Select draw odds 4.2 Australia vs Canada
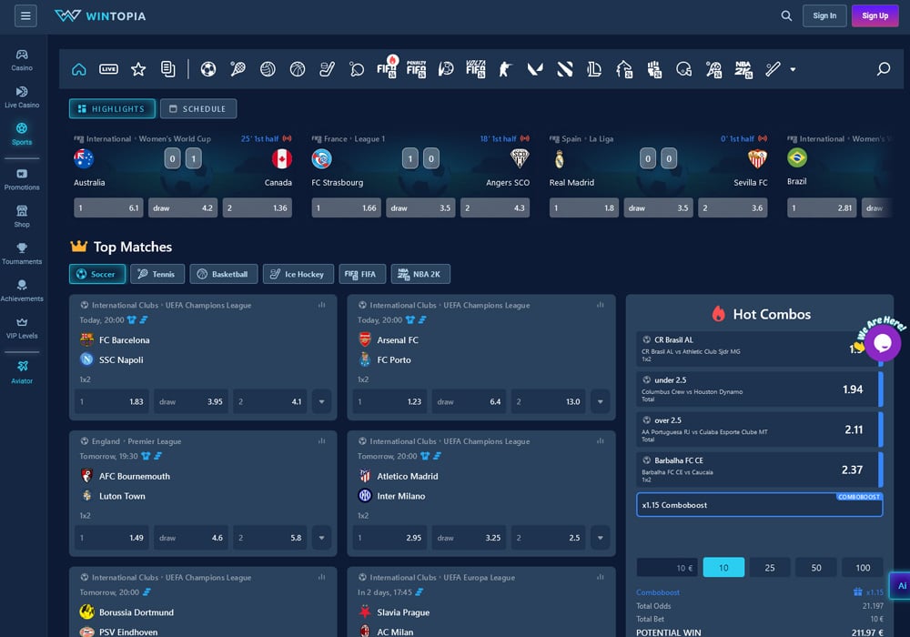Viewport: 910px width, 637px height. click(x=183, y=207)
